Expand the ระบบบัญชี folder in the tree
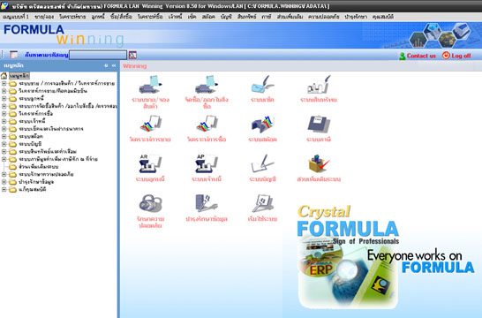This screenshot has height=318, width=482. coord(4,144)
